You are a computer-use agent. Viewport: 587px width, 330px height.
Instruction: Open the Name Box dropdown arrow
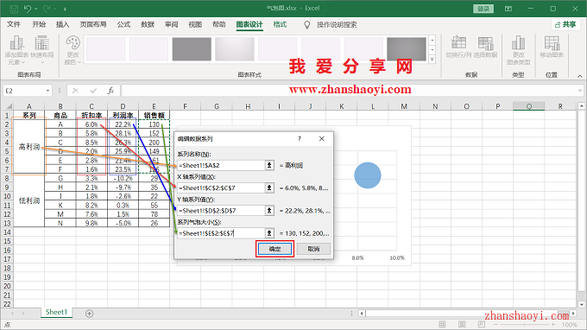tap(47, 91)
